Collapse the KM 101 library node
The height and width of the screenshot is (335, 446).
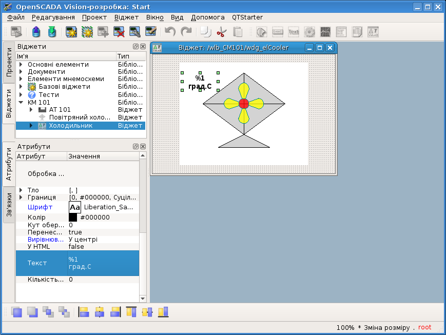coord(21,102)
